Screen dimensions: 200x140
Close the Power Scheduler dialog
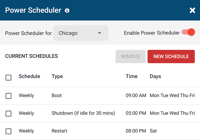192,10
